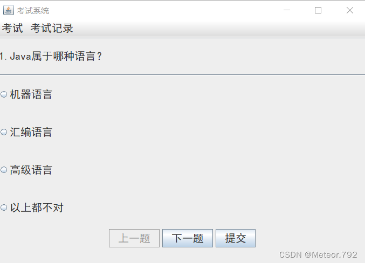Screen dimensions: 365x263
Task: Minimize the 考试系统 window
Action: click(x=287, y=10)
